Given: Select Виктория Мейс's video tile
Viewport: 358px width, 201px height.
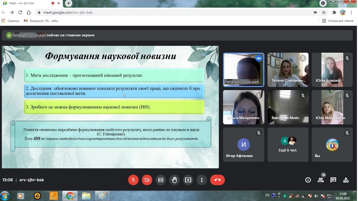Looking at the screenshot, I should coord(288,107).
